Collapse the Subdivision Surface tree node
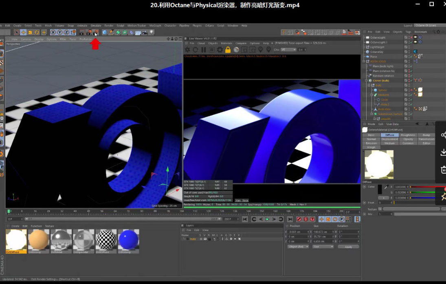 pyautogui.click(x=371, y=114)
